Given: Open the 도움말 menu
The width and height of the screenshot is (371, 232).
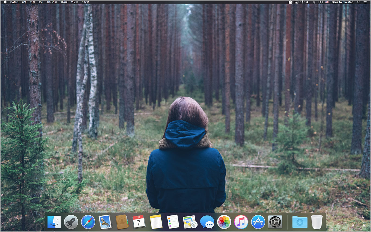Looking at the screenshot, I should click(x=85, y=2).
